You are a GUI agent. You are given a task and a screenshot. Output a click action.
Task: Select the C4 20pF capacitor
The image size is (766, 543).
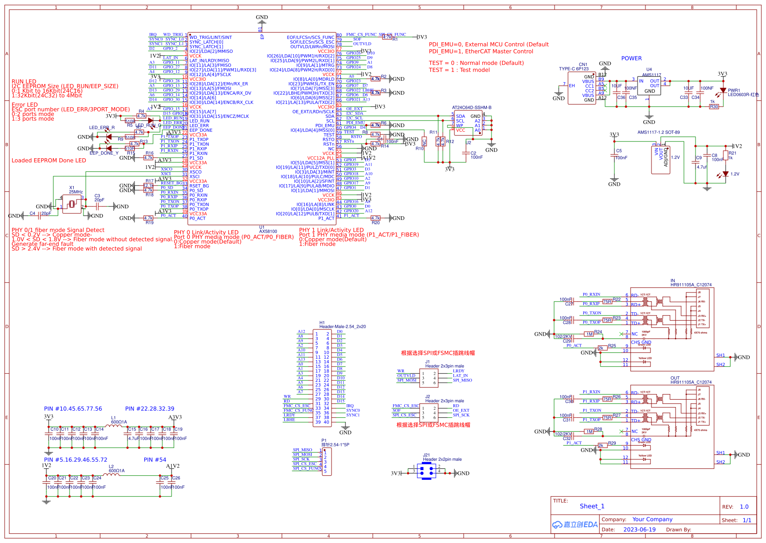[x=40, y=215]
